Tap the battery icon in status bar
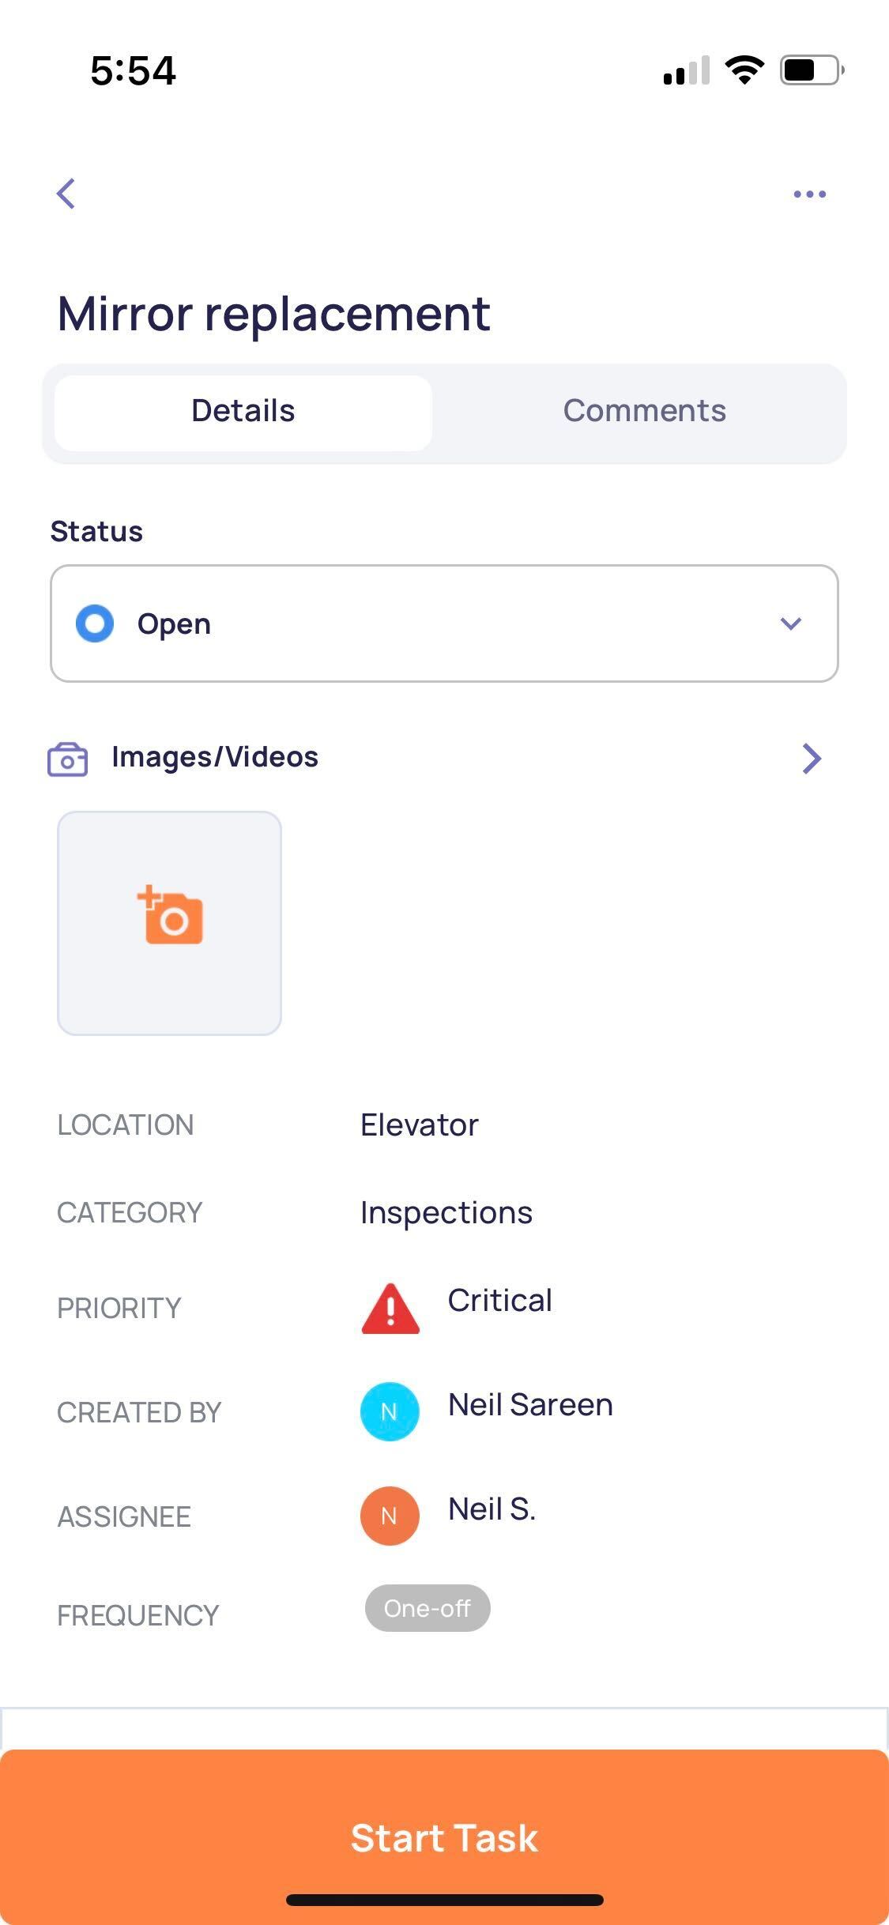 (812, 70)
